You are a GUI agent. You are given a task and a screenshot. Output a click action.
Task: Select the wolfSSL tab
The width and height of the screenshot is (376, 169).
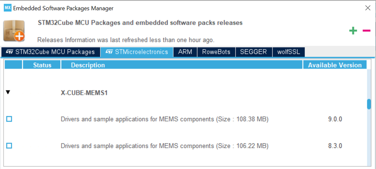pos(288,52)
